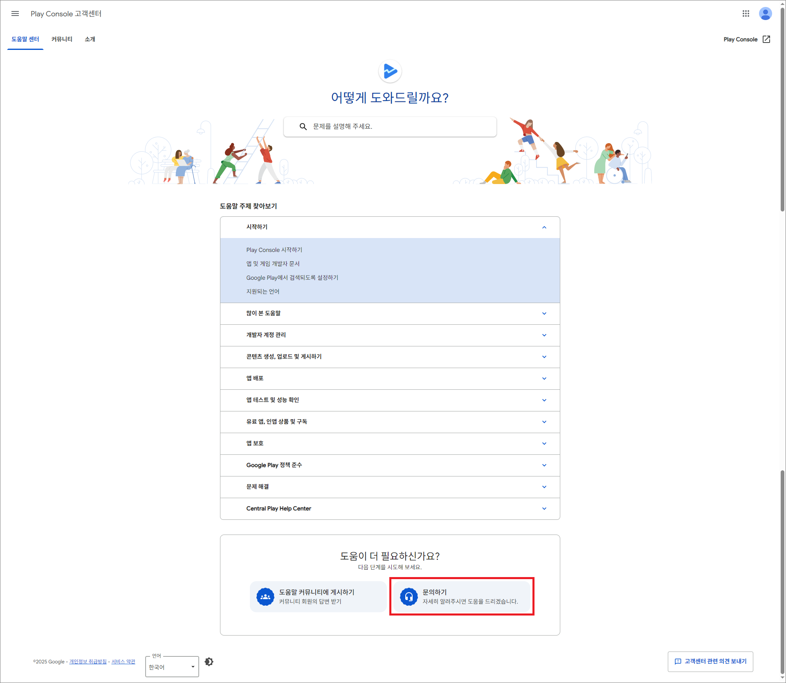786x683 pixels.
Task: Click the search magnifier icon
Action: point(303,126)
